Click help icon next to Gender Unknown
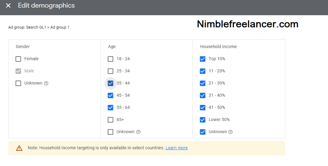The image size is (328, 166). 46,83
